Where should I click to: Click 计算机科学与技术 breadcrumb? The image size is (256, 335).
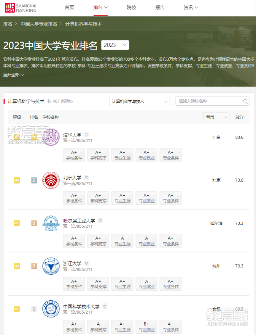pyautogui.click(x=83, y=24)
